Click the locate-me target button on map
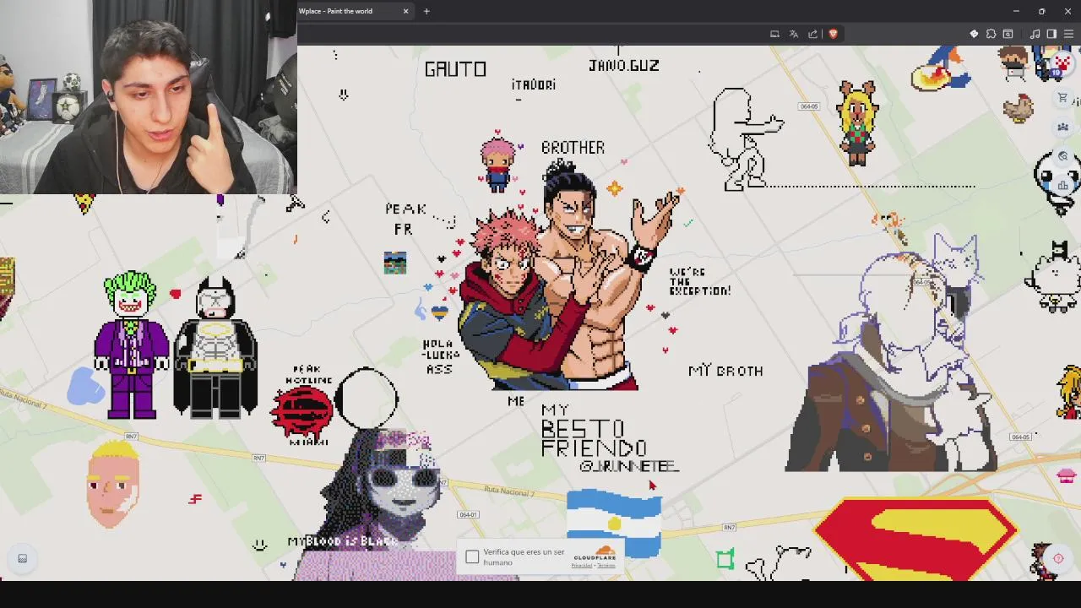The image size is (1081, 608). pyautogui.click(x=1058, y=558)
